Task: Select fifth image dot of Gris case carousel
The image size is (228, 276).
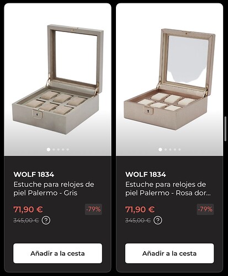Action: (68, 150)
